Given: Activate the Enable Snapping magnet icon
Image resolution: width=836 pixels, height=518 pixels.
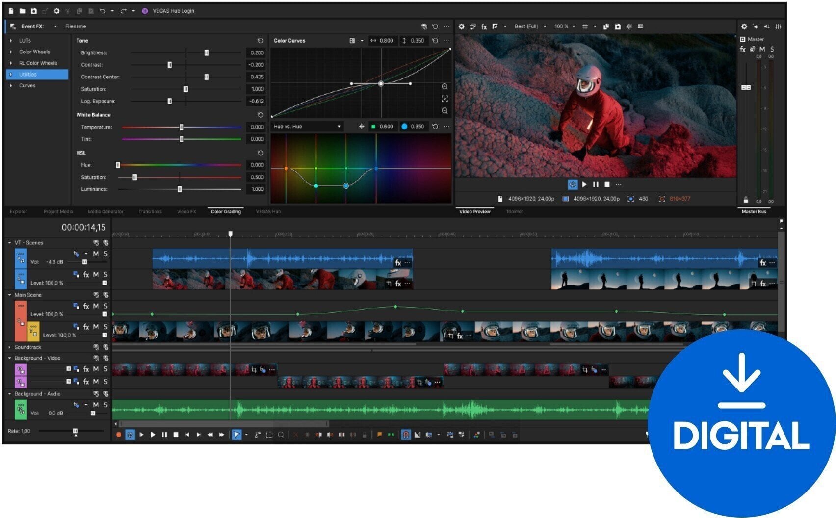Looking at the screenshot, I should (x=406, y=434).
